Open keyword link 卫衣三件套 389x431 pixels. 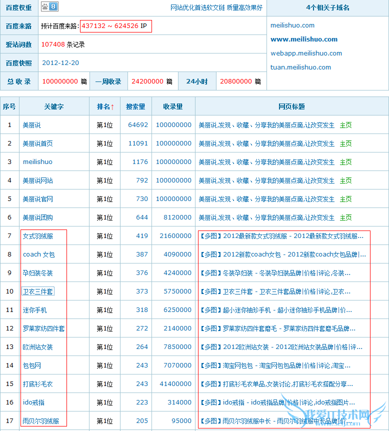tap(38, 291)
